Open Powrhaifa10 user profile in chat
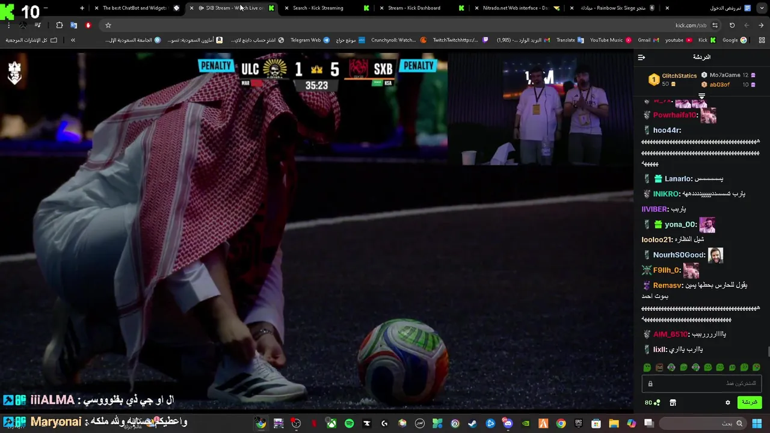This screenshot has height=433, width=770. pos(675,115)
